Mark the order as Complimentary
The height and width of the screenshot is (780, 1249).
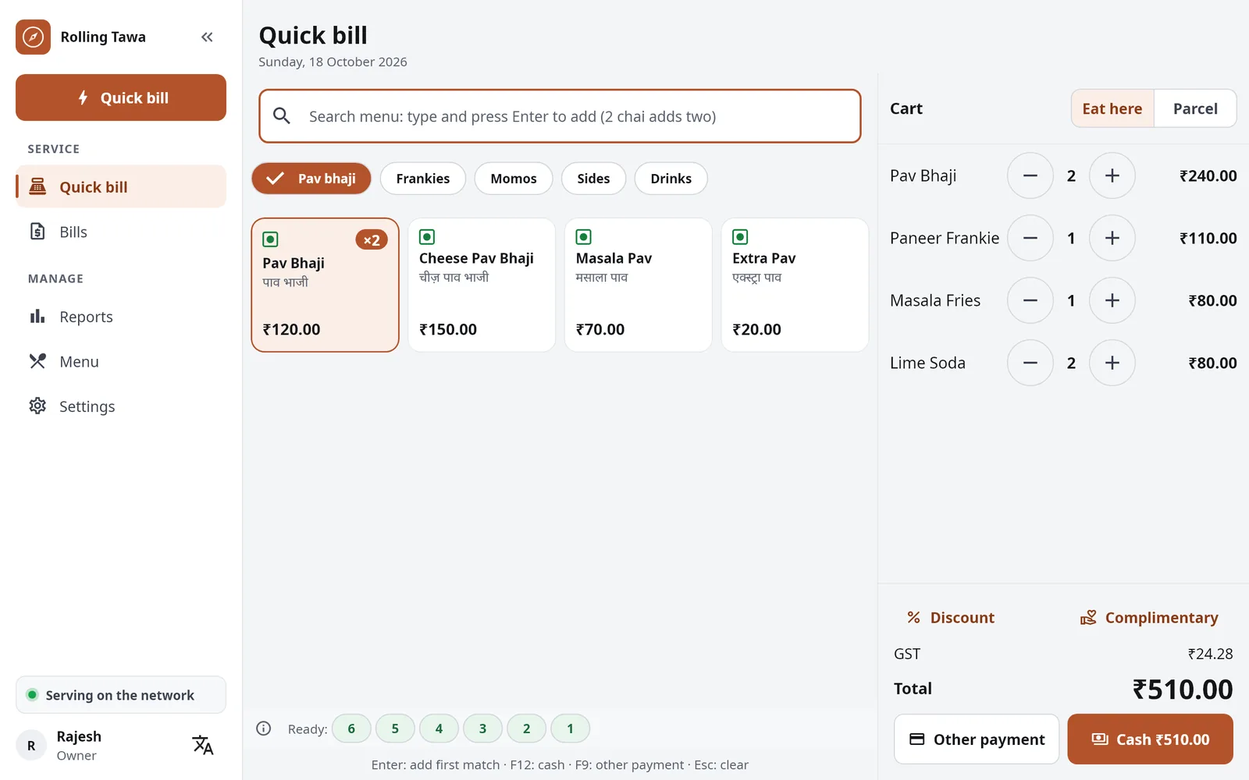(x=1149, y=618)
